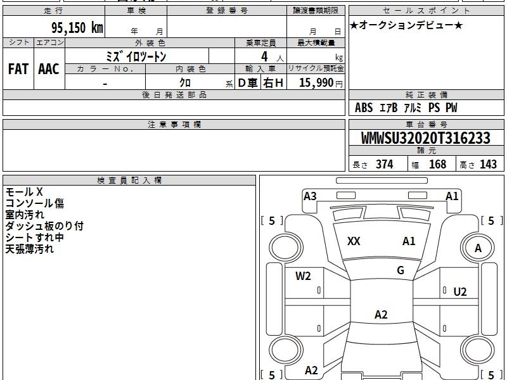Click the PW equipment label
This screenshot has height=380, width=507.
click(x=451, y=108)
